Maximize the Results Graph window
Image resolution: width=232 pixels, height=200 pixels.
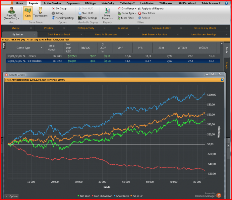(x=213, y=74)
